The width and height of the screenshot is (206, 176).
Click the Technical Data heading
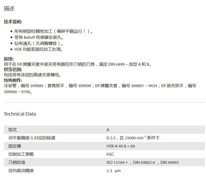(x=20, y=114)
